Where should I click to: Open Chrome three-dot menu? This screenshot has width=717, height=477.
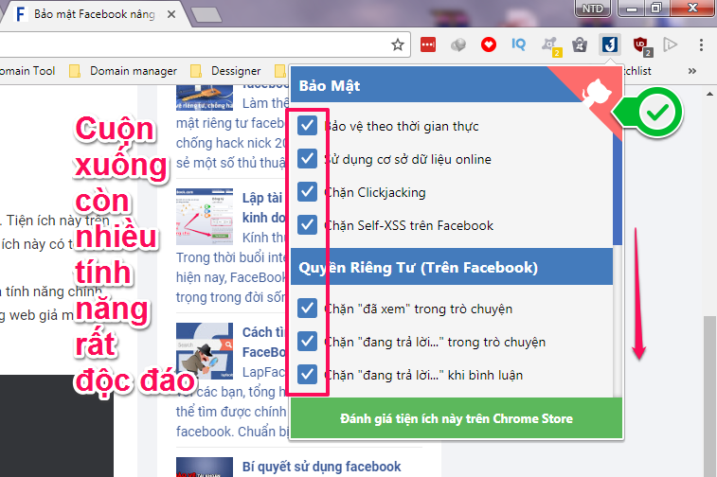pos(701,44)
